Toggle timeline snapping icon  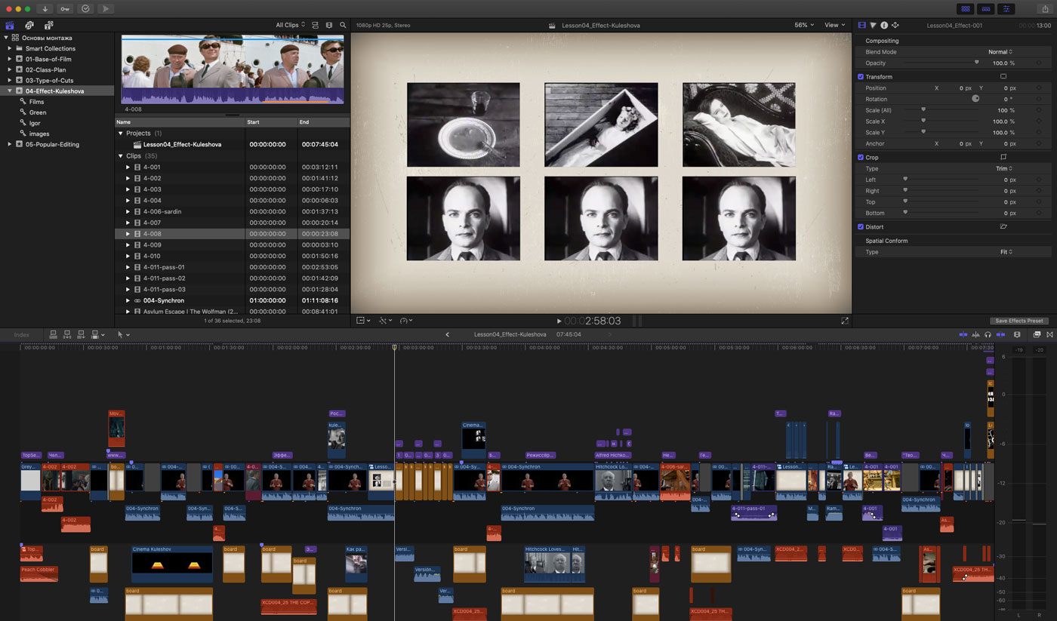coord(1000,334)
